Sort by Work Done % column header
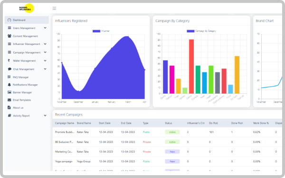Image resolution: width=285 pixels, height=178 pixels. (x=261, y=123)
